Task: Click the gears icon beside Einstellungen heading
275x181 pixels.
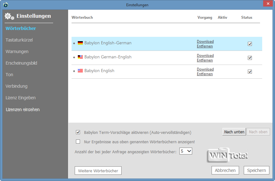Action: pos(9,16)
